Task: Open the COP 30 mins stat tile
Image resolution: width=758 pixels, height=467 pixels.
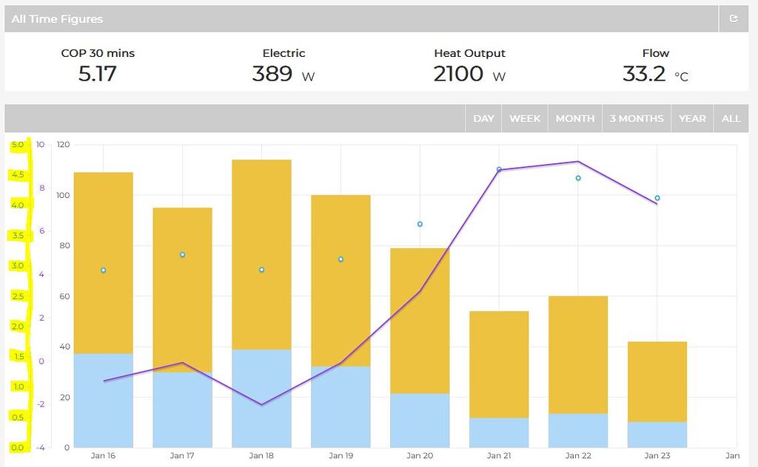Action: pyautogui.click(x=97, y=65)
